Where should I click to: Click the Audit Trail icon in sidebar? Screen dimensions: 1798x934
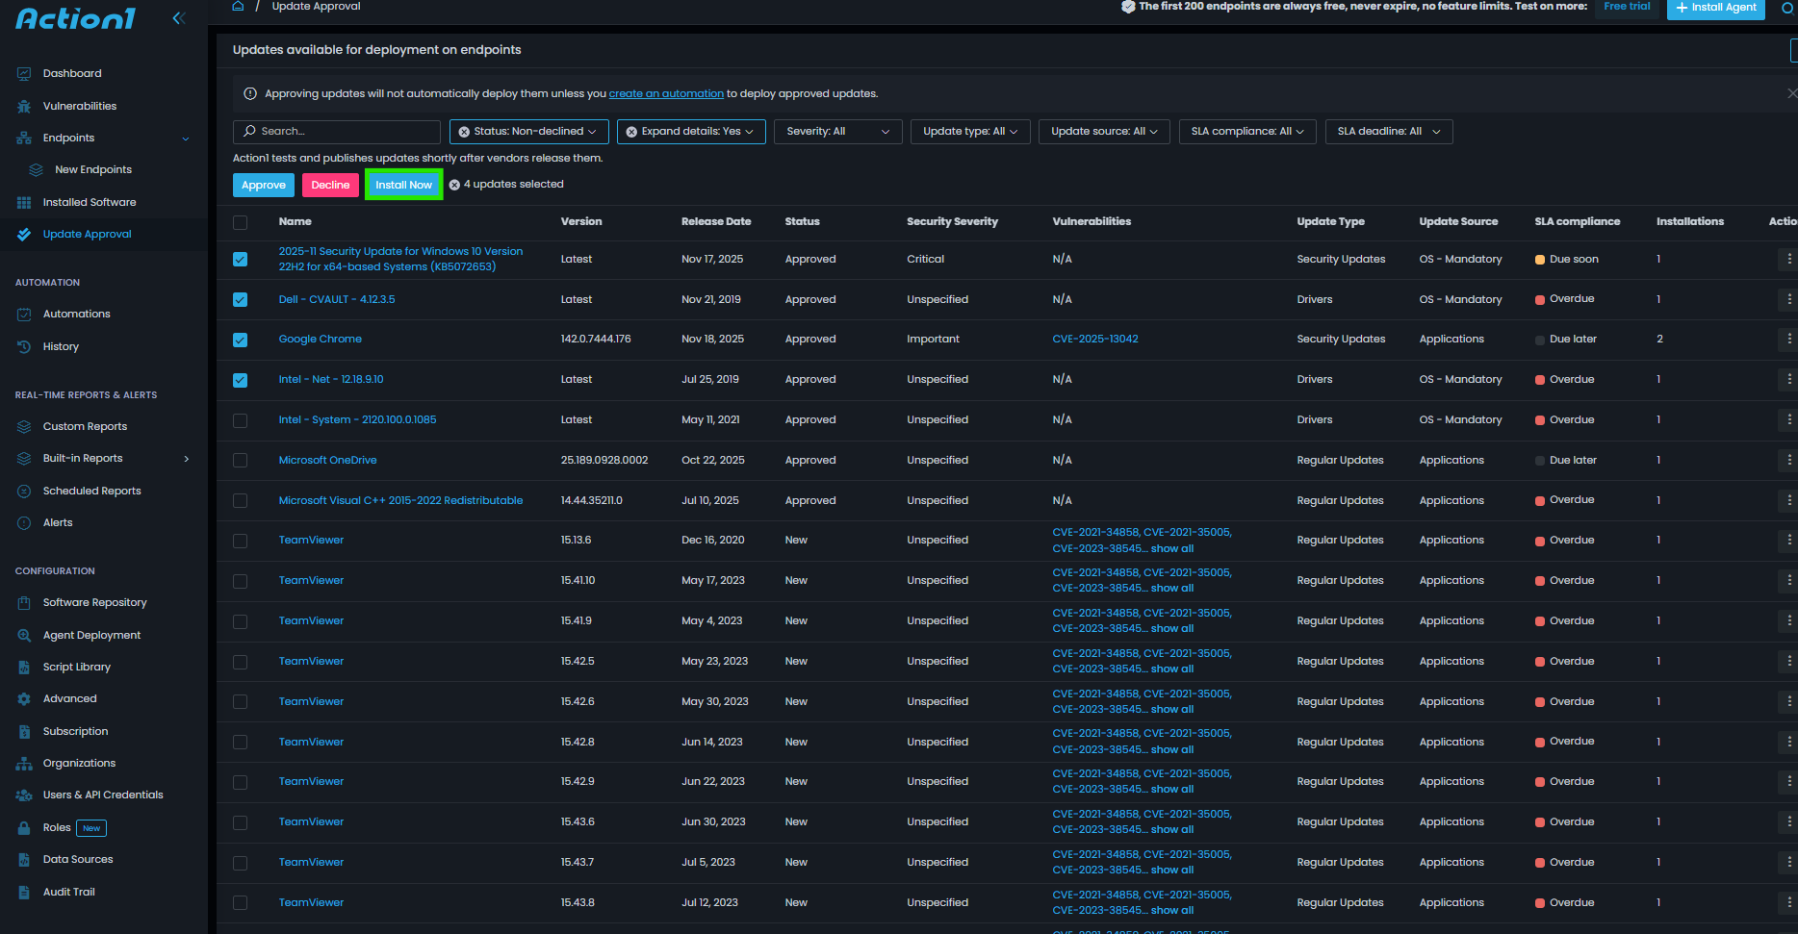pyautogui.click(x=24, y=892)
